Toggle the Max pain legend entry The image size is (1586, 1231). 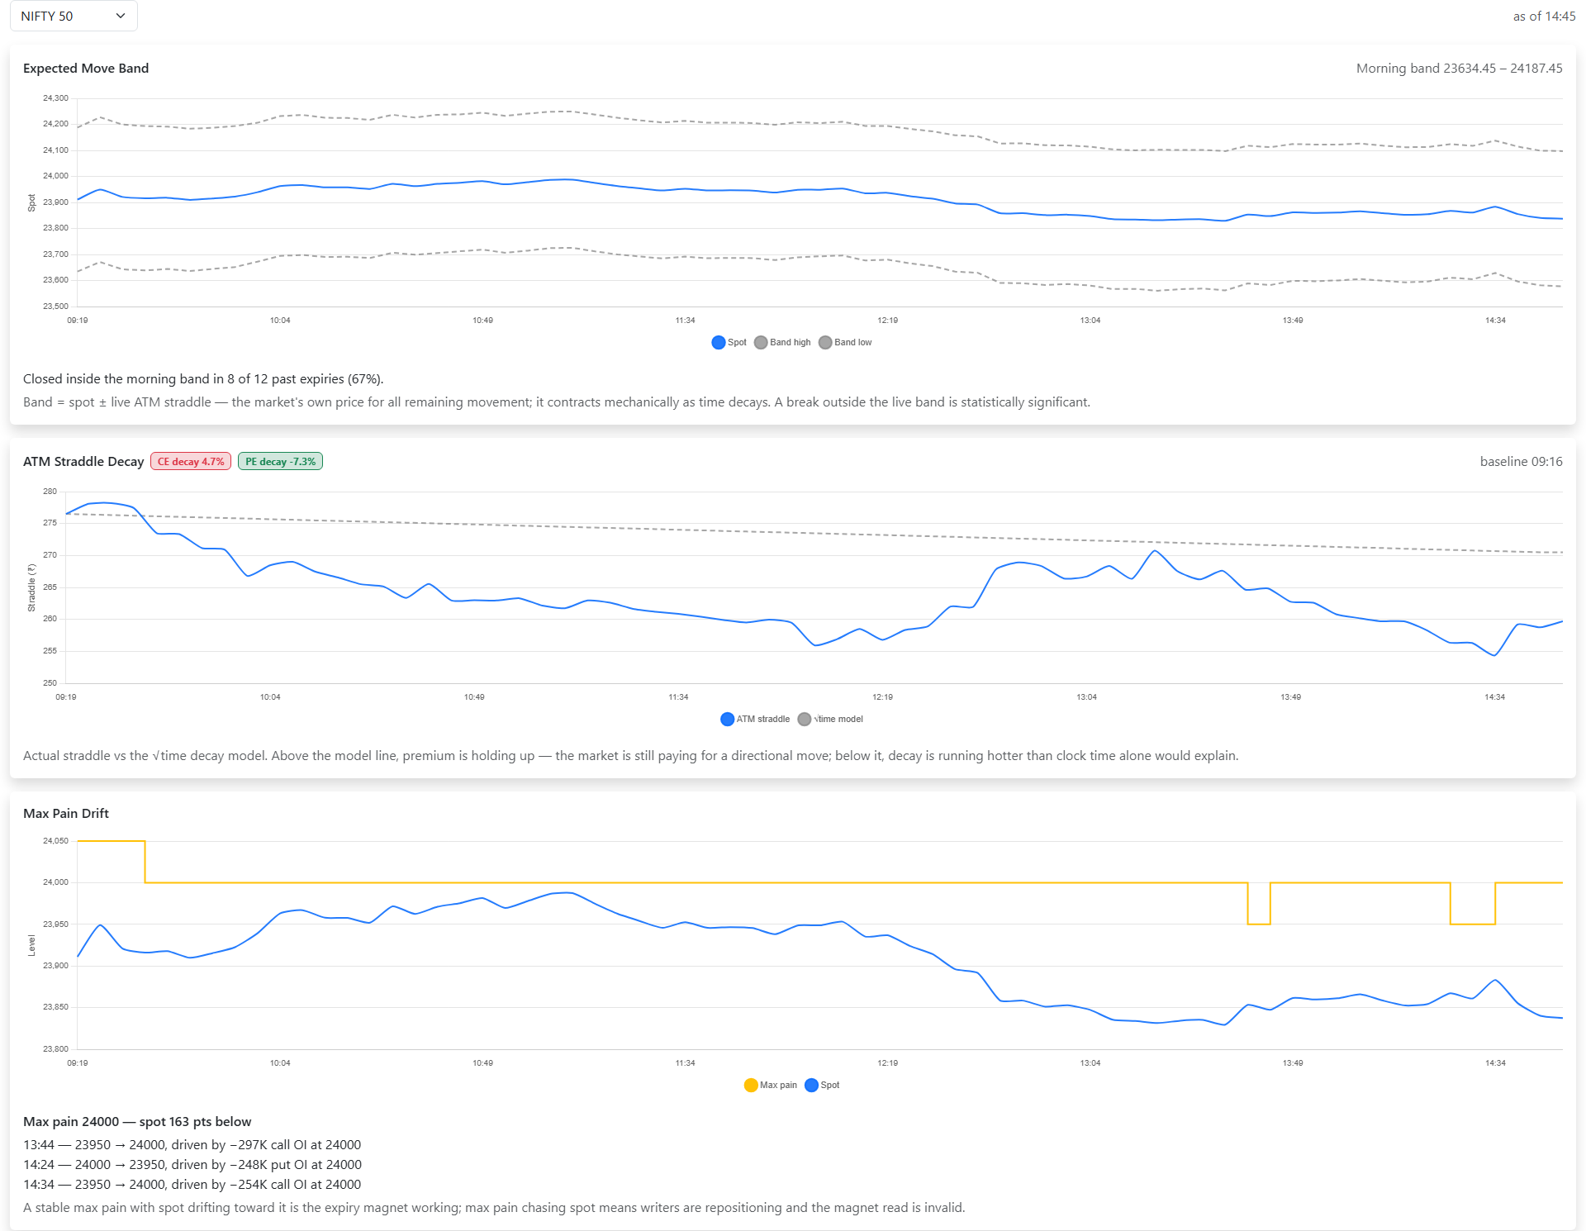tap(771, 1085)
